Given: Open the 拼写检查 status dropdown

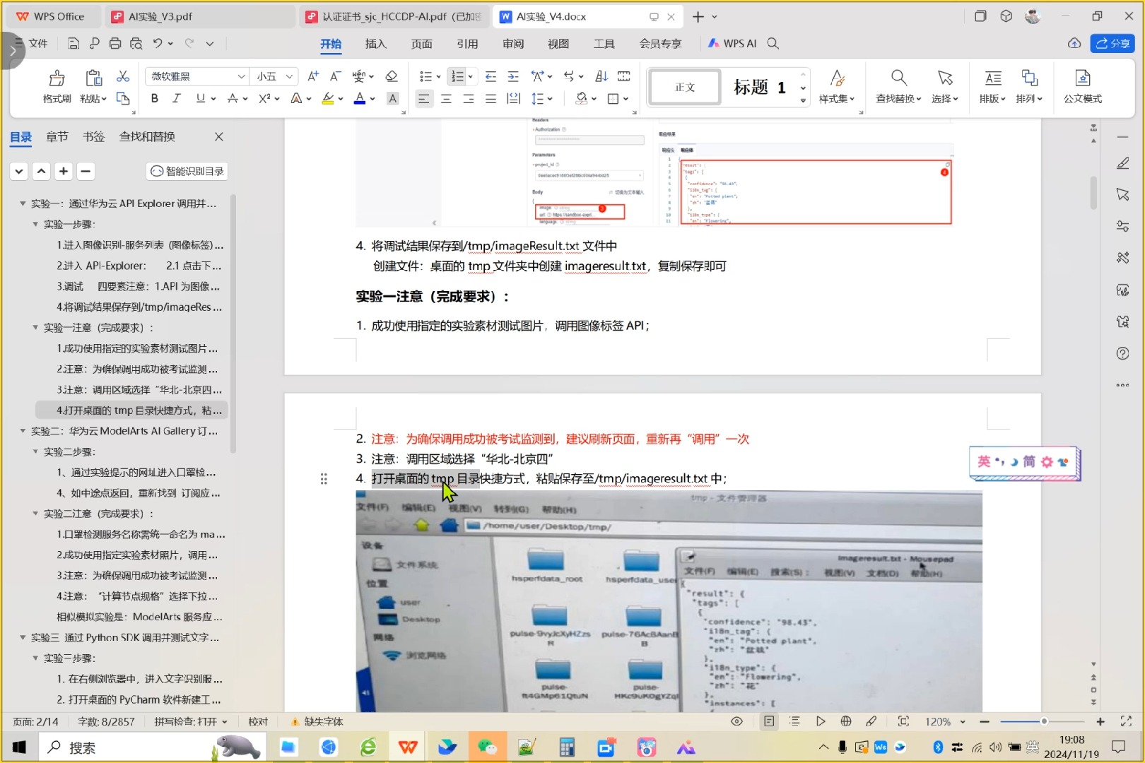Looking at the screenshot, I should click(x=191, y=721).
